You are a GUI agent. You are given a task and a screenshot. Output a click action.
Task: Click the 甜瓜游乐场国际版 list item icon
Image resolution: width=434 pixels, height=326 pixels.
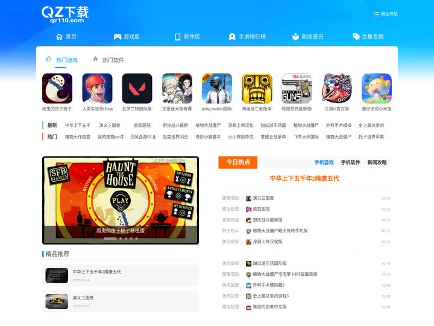tap(248, 263)
